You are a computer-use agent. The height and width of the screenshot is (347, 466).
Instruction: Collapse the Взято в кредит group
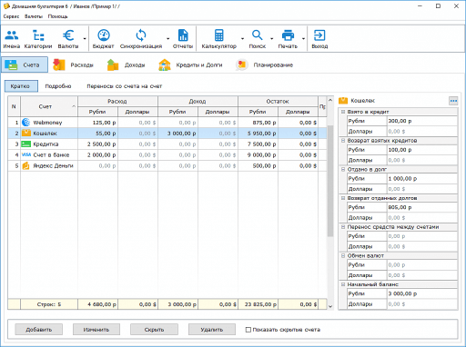tap(343, 112)
